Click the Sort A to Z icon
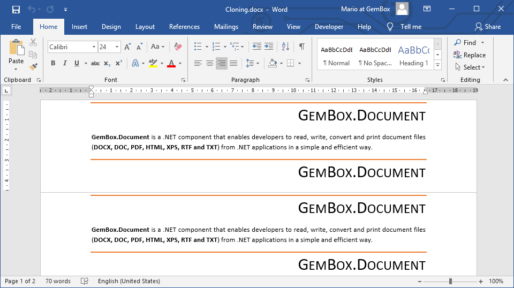The height and width of the screenshot is (288, 514). pyautogui.click(x=285, y=47)
